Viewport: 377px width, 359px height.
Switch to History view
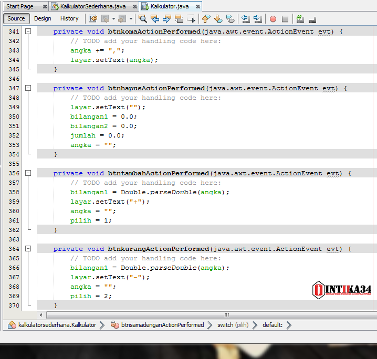[x=69, y=18]
